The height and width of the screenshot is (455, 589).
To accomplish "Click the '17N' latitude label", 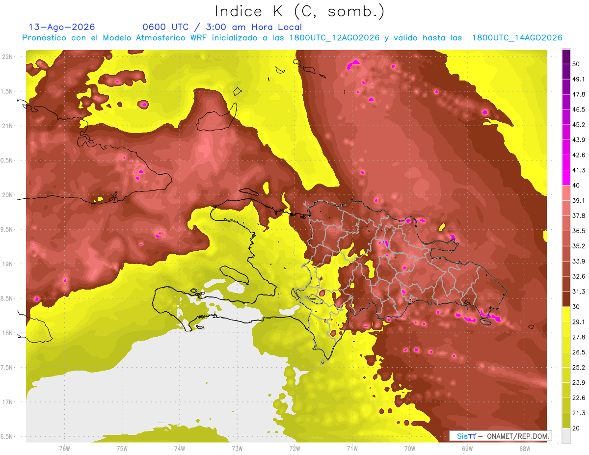I will 8,402.
